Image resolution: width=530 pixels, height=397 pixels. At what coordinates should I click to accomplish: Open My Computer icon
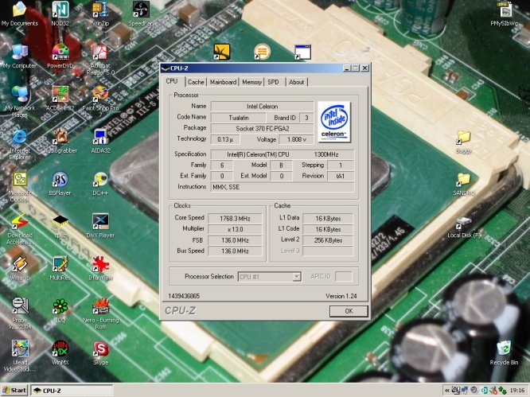pyautogui.click(x=19, y=56)
